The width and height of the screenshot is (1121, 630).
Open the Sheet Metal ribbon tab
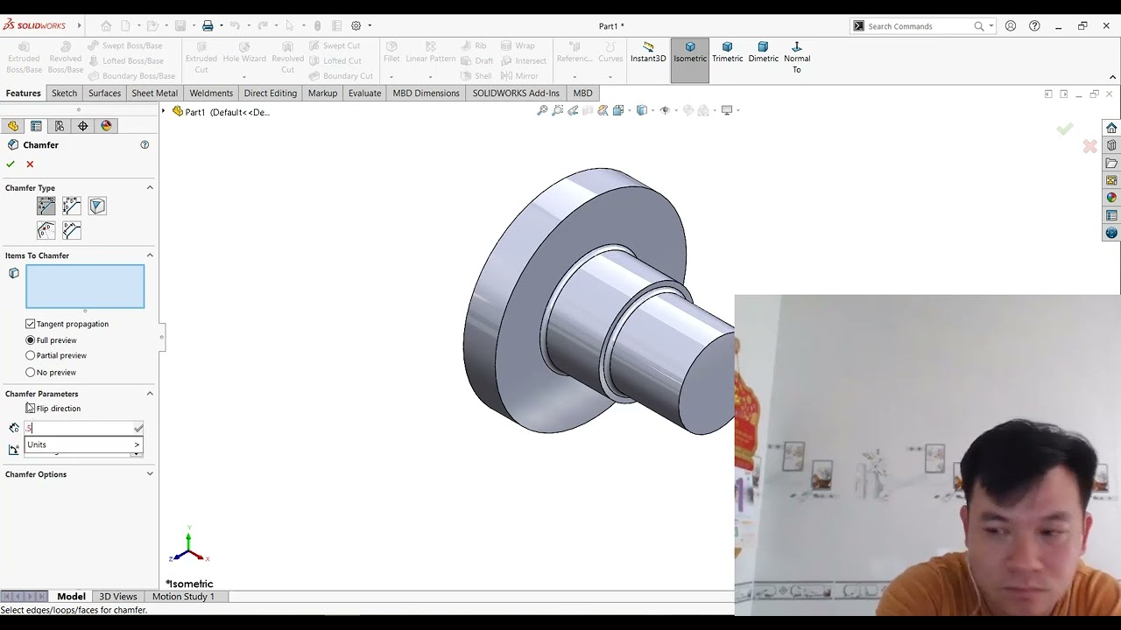[x=154, y=94]
